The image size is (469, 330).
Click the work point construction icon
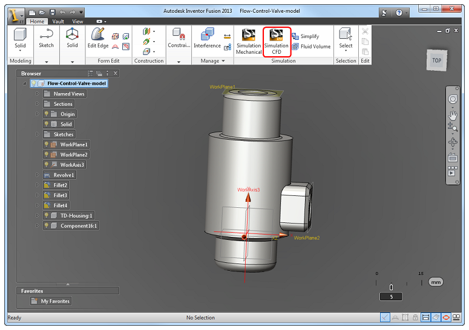(x=146, y=51)
